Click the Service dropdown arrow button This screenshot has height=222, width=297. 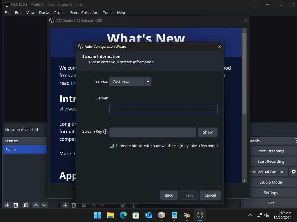point(148,82)
